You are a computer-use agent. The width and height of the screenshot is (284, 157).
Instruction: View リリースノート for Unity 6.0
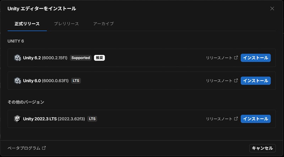coord(219,81)
